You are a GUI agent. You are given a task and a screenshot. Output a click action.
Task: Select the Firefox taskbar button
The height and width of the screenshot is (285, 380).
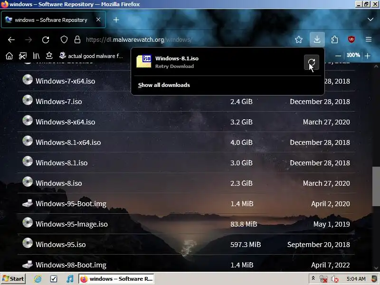116,279
